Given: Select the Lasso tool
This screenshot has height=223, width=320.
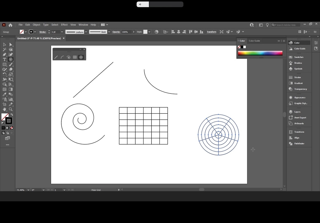Looking at the screenshot, I should (11, 50).
